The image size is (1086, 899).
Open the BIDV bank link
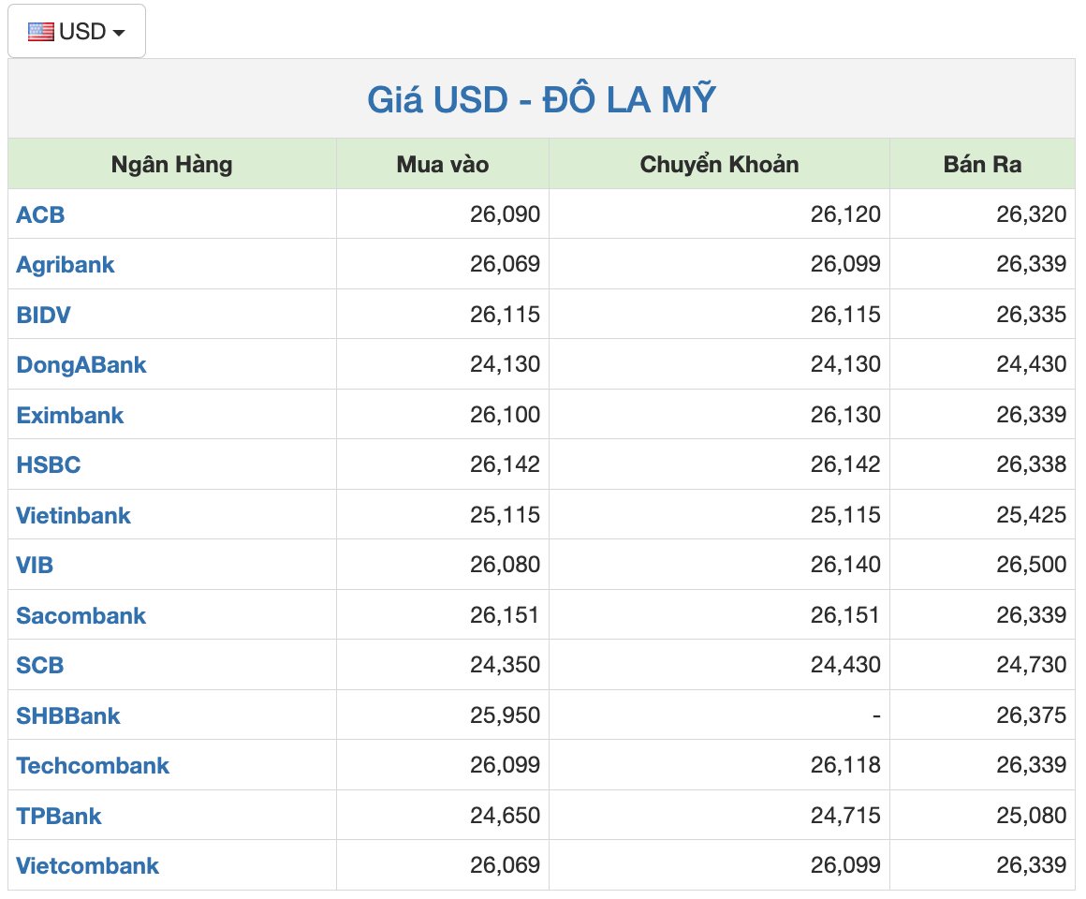(x=43, y=316)
